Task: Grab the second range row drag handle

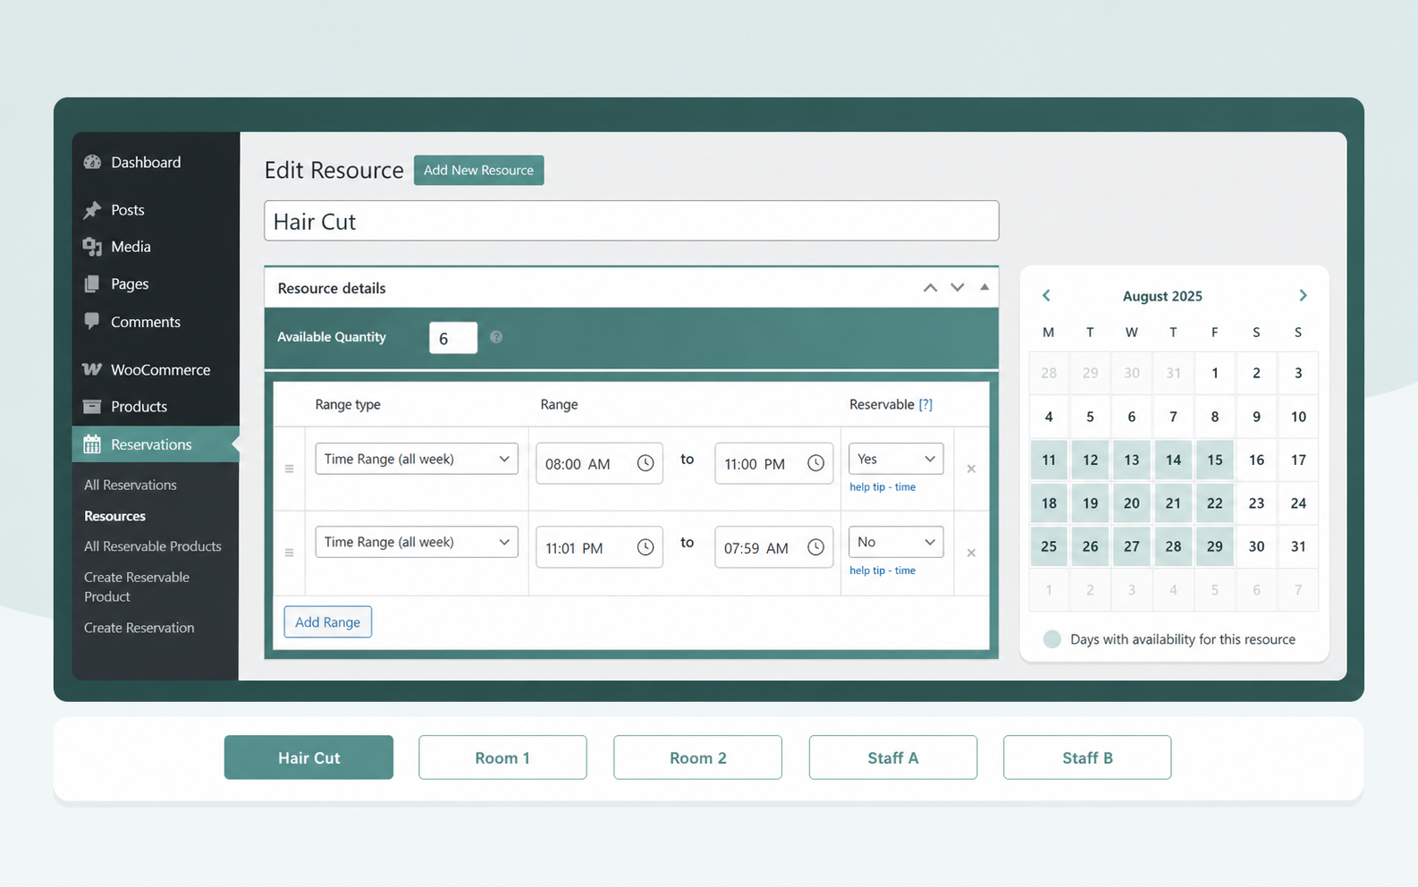Action: tap(289, 553)
